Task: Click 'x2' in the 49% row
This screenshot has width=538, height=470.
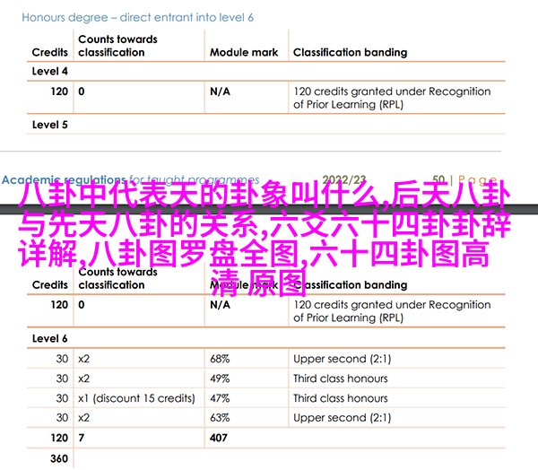Action: [83, 379]
